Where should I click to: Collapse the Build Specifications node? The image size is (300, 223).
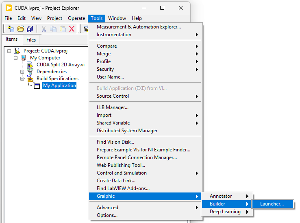(22, 79)
